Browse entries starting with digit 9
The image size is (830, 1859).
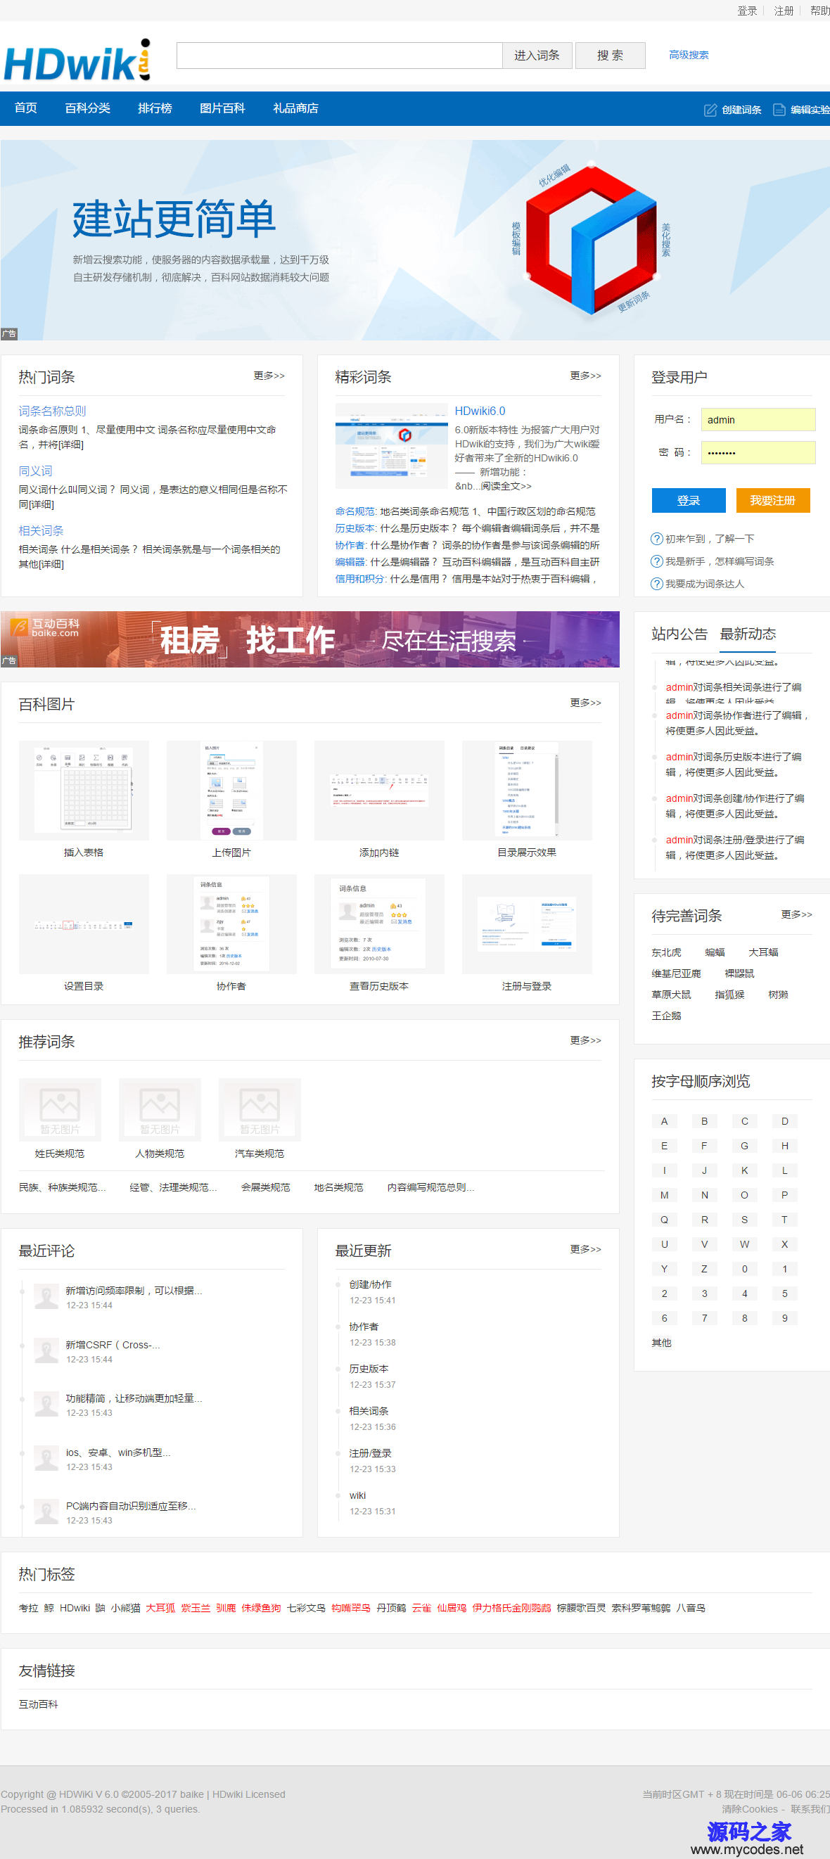click(x=784, y=1317)
